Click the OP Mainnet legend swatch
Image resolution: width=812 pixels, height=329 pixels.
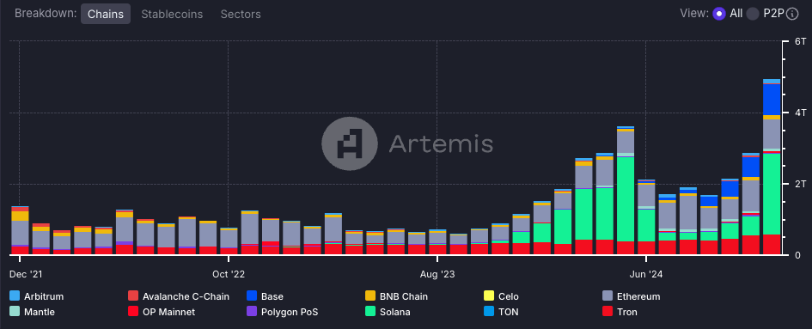[133, 312]
